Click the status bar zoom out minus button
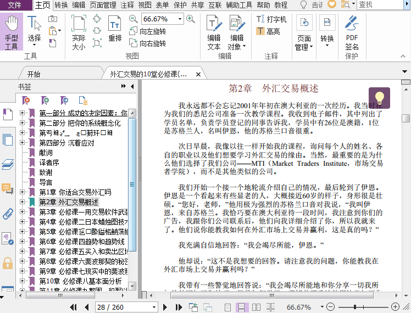 (x=331, y=307)
